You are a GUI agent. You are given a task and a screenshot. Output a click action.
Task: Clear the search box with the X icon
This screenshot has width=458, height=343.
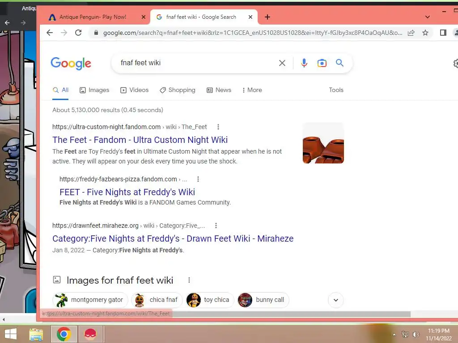point(282,63)
